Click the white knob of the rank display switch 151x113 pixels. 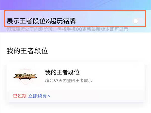136,21
